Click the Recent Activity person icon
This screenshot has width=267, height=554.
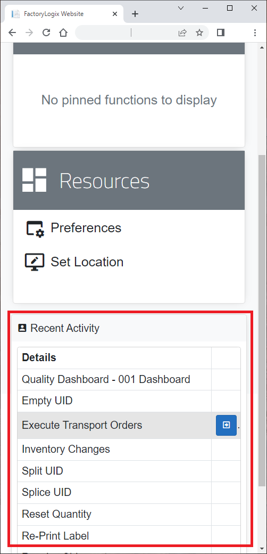tap(22, 328)
